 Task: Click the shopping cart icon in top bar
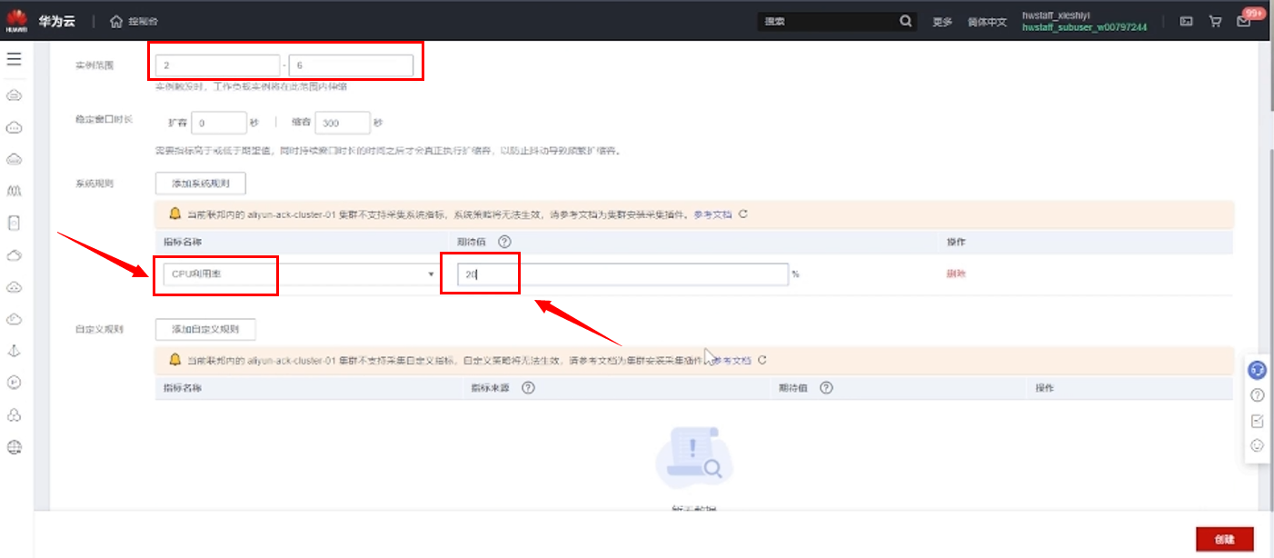coord(1215,20)
